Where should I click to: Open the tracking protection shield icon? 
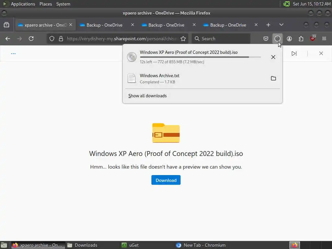pyautogui.click(x=52, y=39)
